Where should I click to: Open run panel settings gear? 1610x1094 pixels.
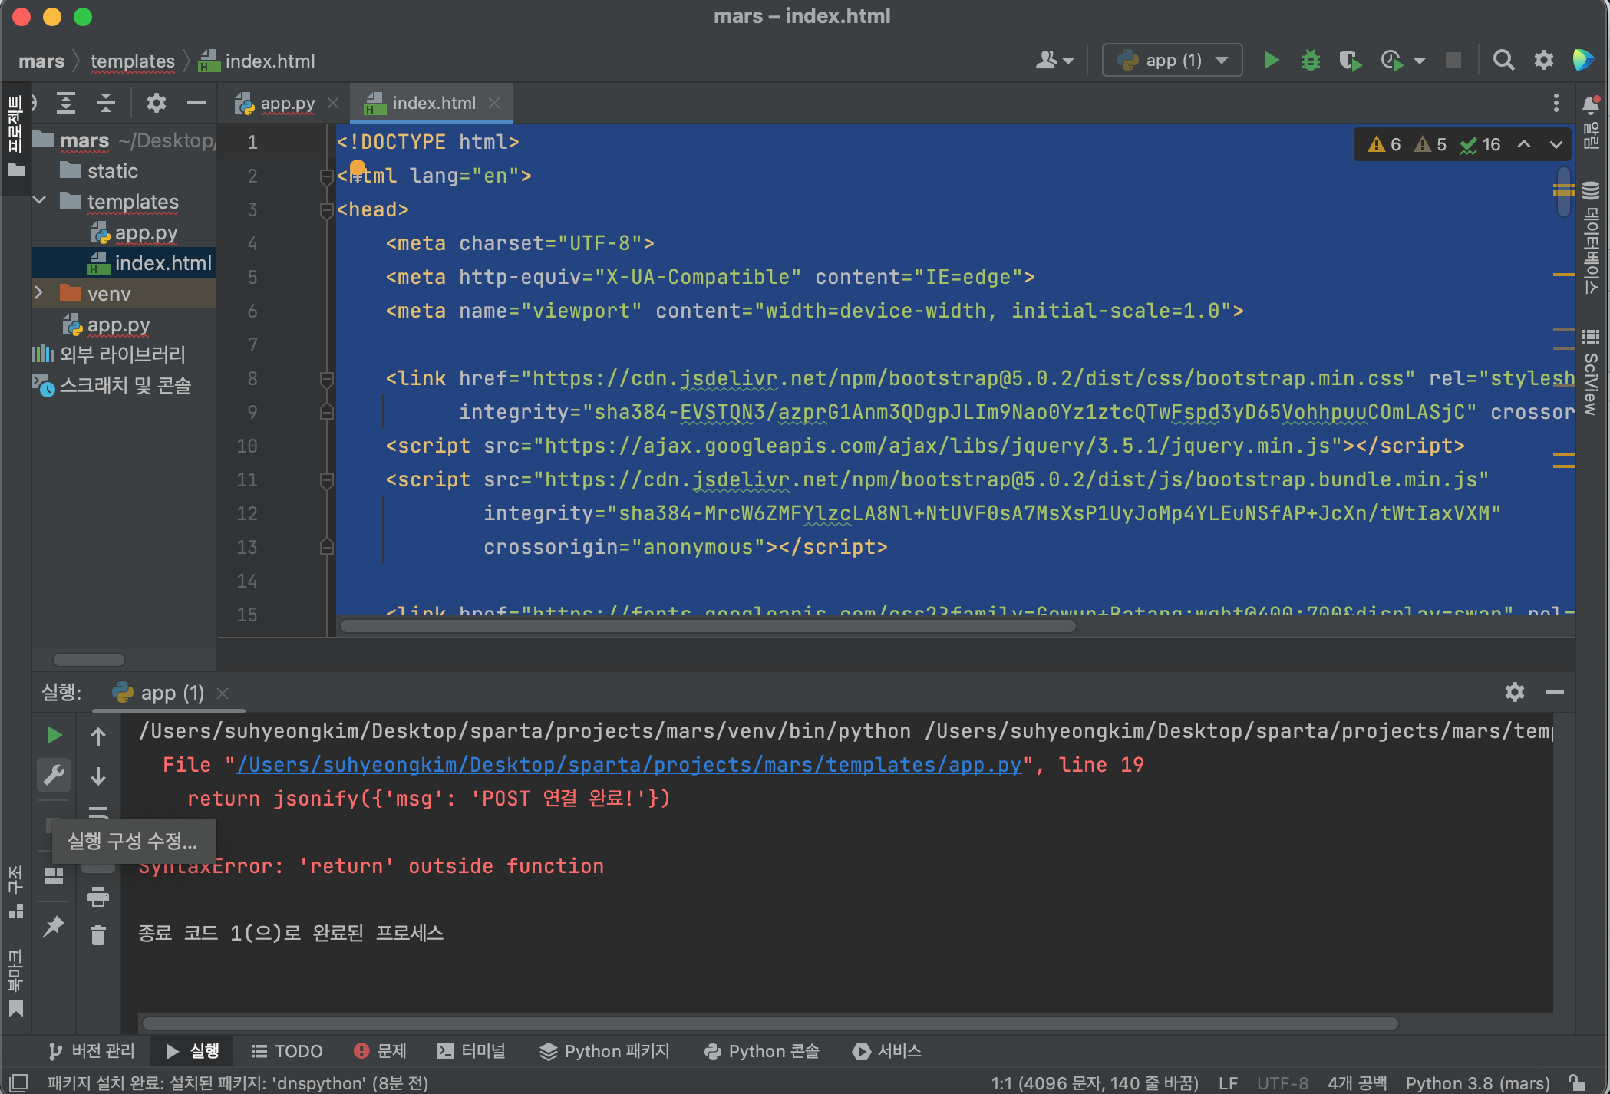(x=1514, y=692)
